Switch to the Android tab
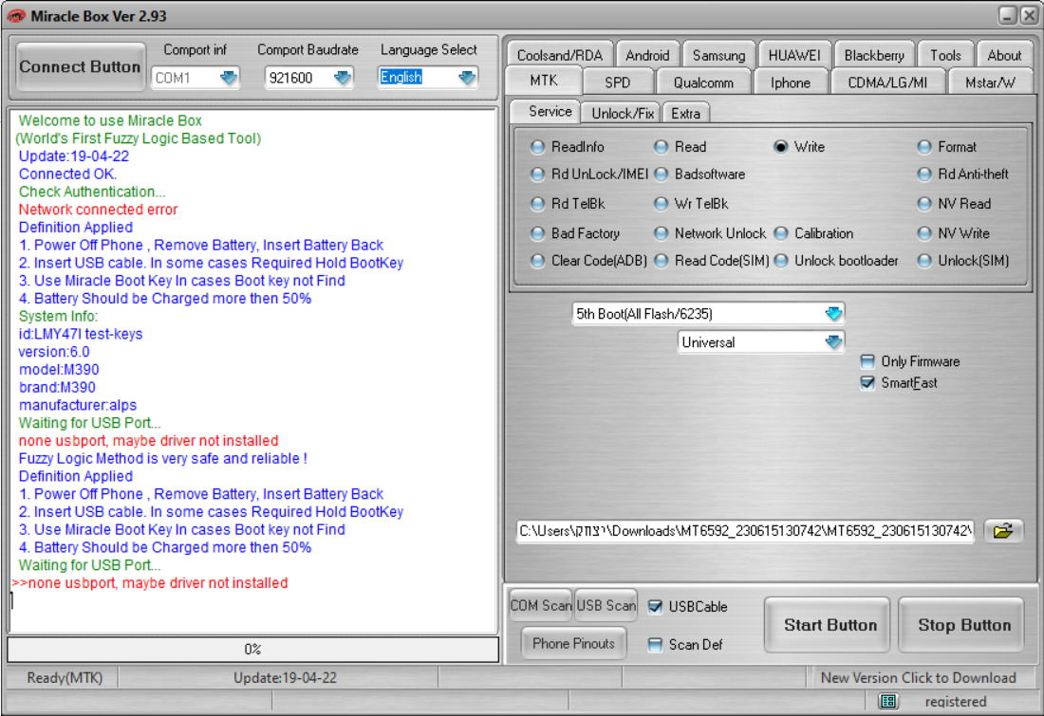Screen dimensions: 1044x716 click(647, 55)
